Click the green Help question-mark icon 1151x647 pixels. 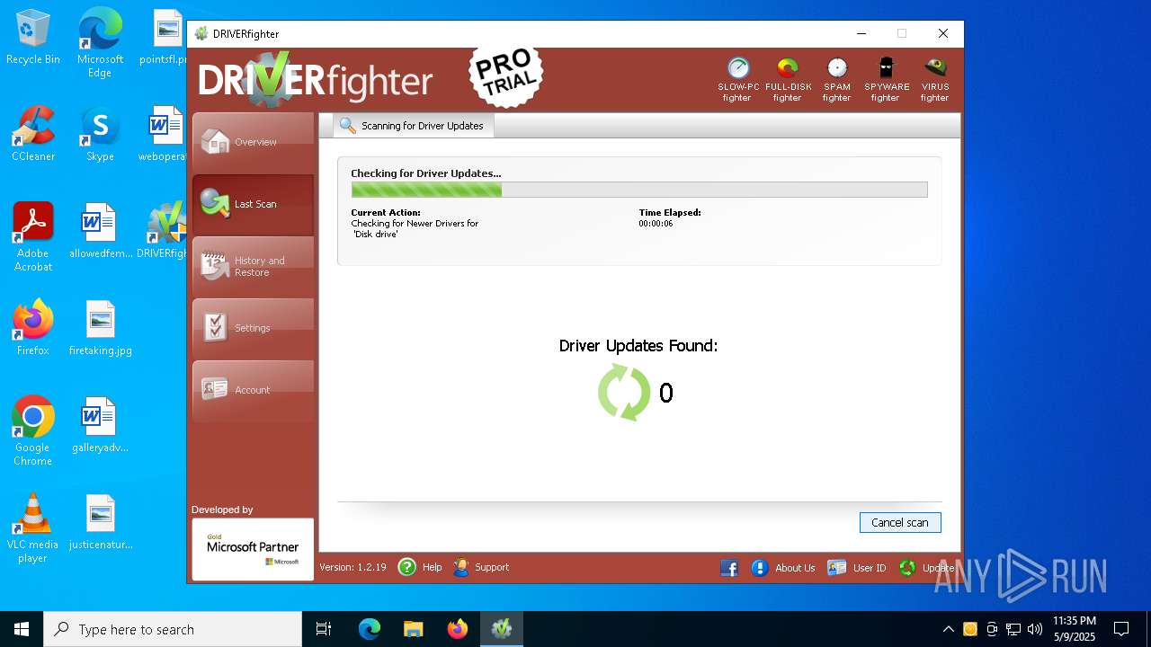coord(407,567)
